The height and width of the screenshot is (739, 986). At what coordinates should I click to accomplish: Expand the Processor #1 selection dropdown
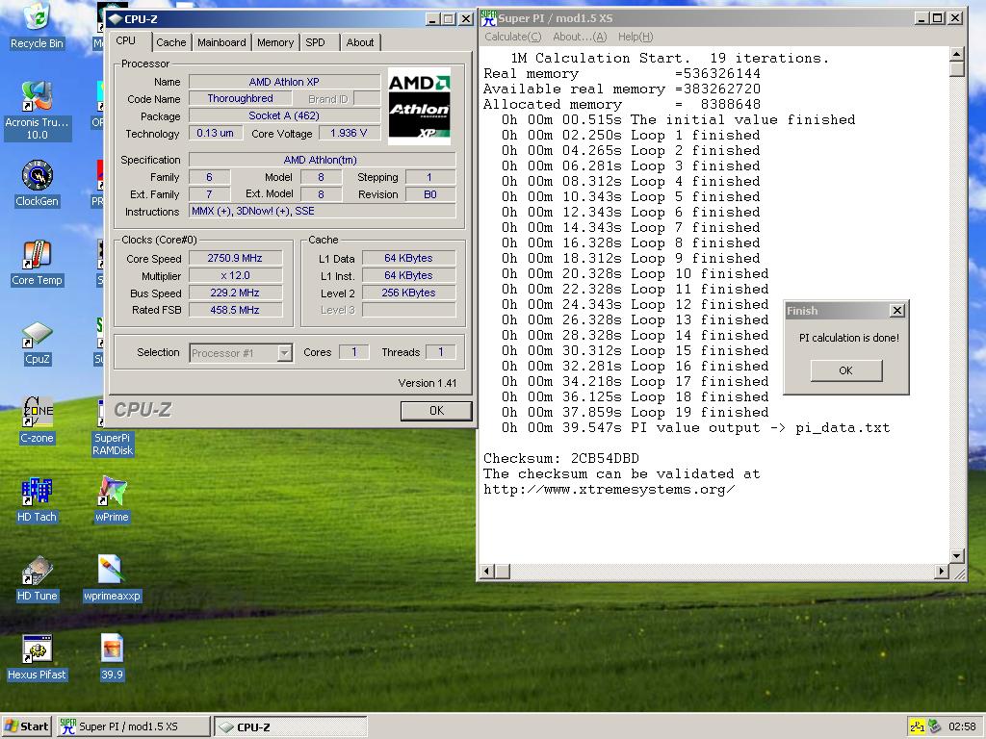(x=285, y=353)
